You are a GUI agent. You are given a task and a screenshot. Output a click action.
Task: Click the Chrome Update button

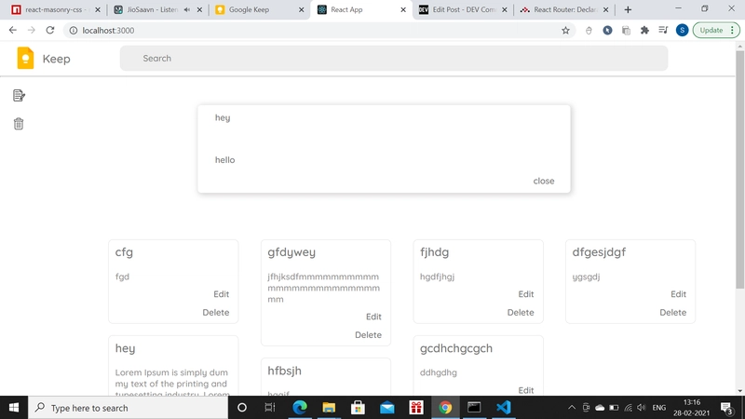pos(715,30)
